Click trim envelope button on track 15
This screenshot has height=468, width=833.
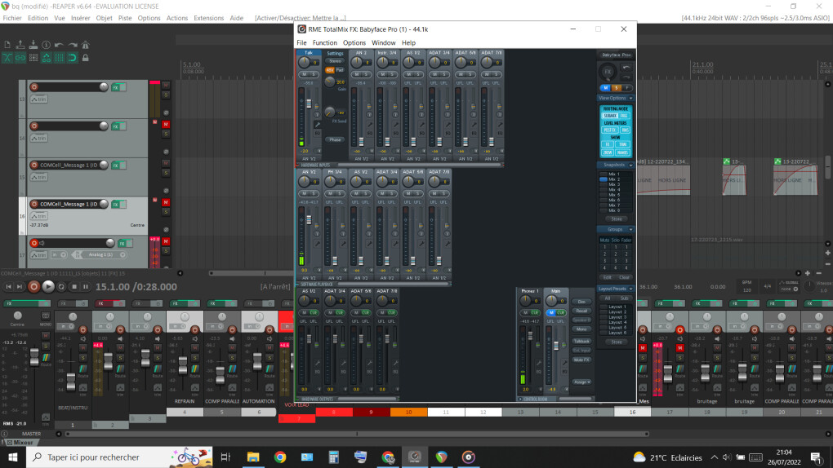38,177
